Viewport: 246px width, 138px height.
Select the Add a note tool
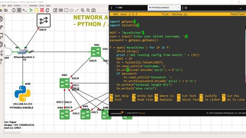(55, 10)
